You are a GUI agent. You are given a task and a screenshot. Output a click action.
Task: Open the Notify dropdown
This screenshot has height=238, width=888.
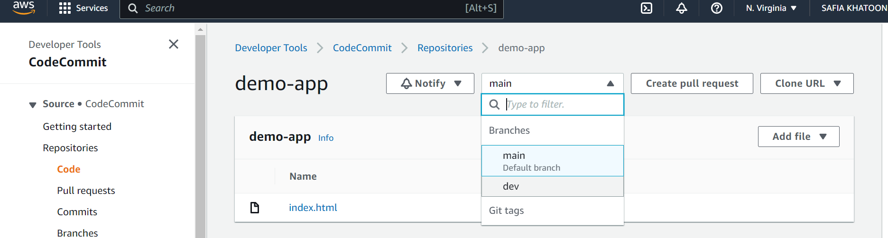pos(430,83)
